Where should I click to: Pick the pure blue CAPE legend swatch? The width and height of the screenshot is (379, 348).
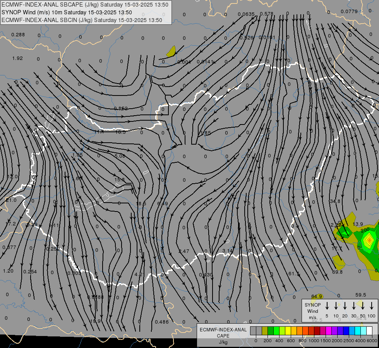(346, 331)
